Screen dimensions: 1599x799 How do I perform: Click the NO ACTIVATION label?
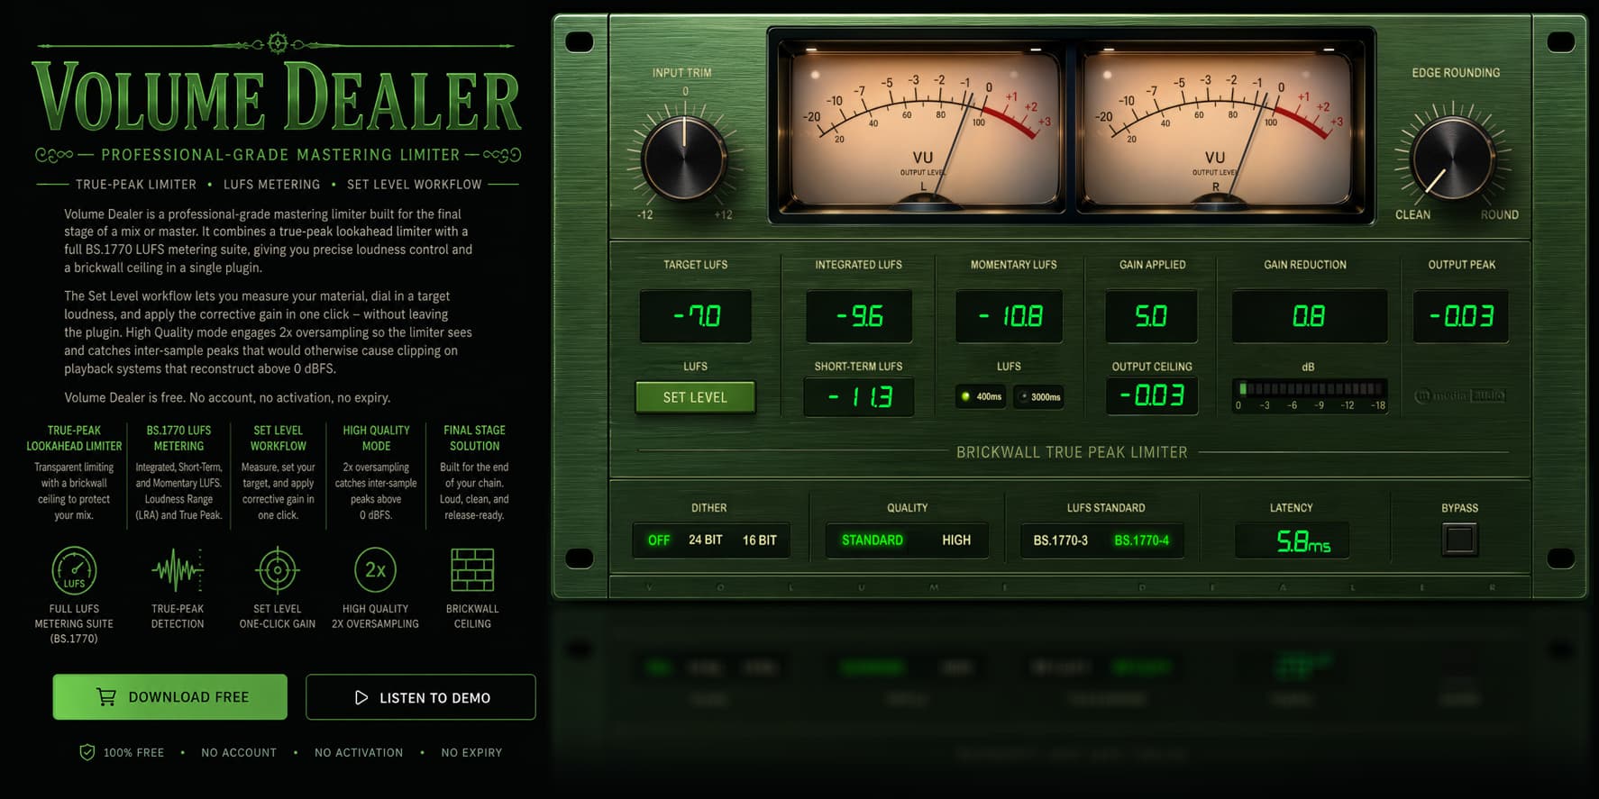pos(359,753)
